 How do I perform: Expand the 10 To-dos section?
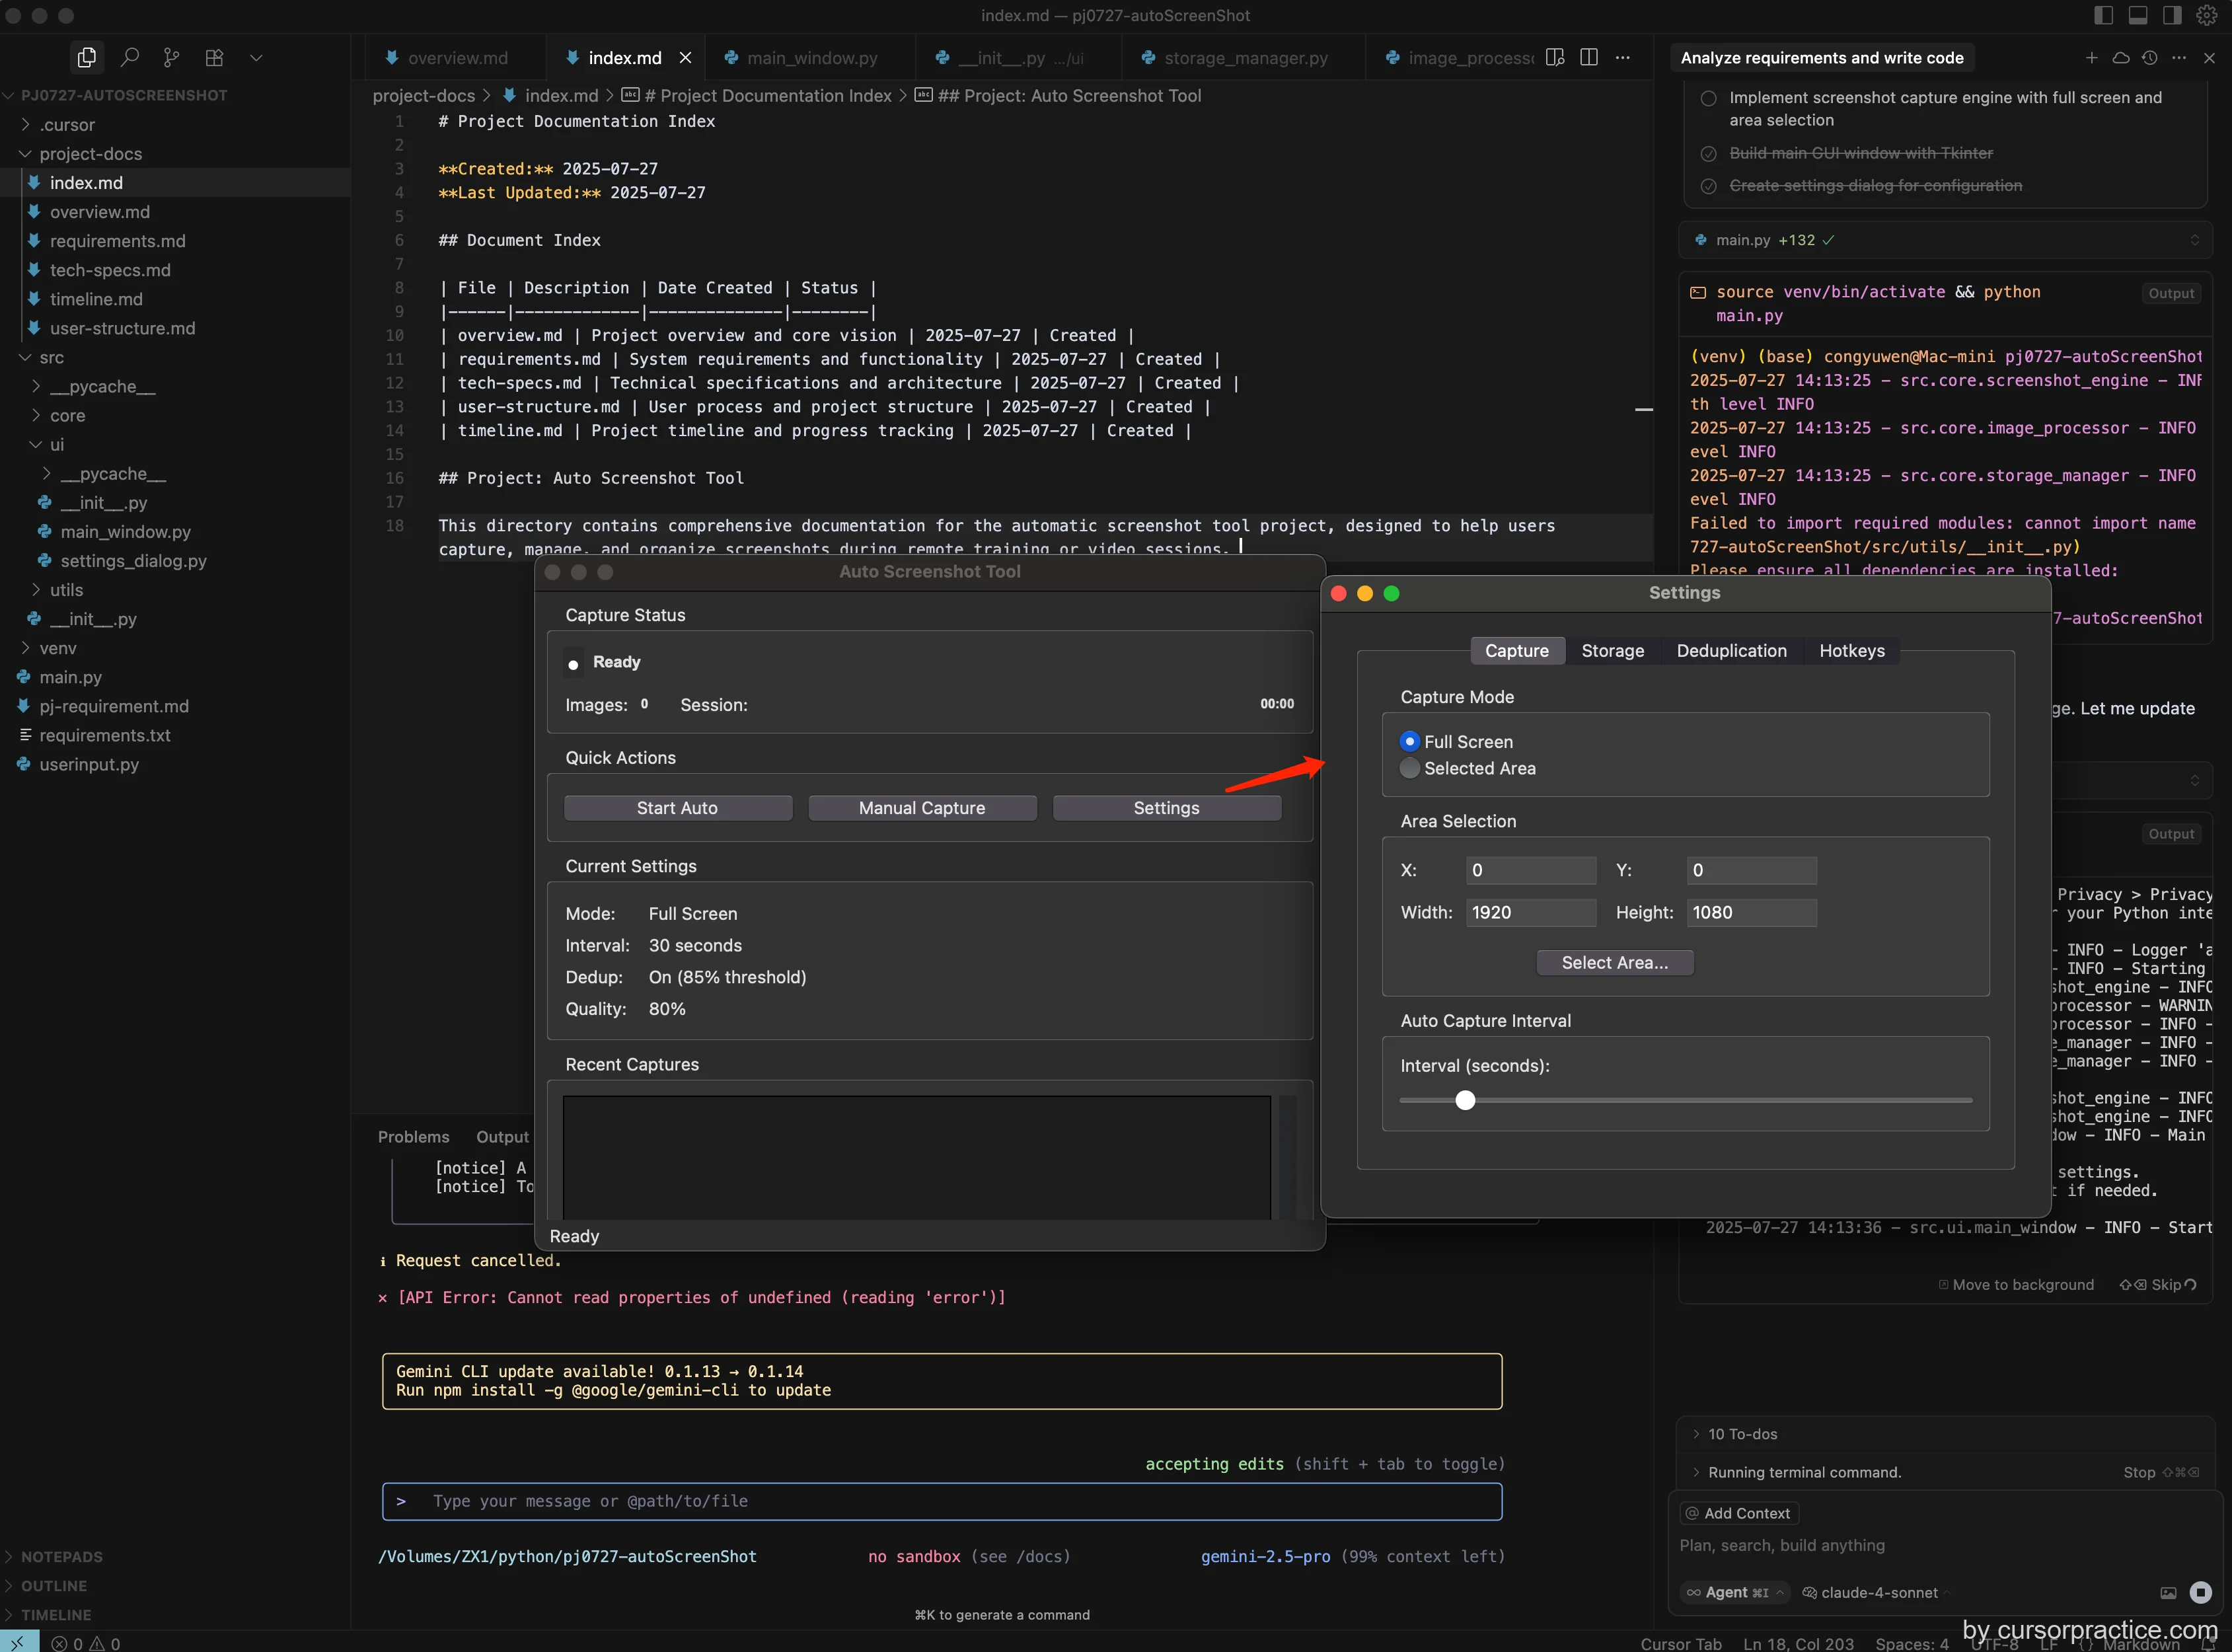click(x=1742, y=1433)
